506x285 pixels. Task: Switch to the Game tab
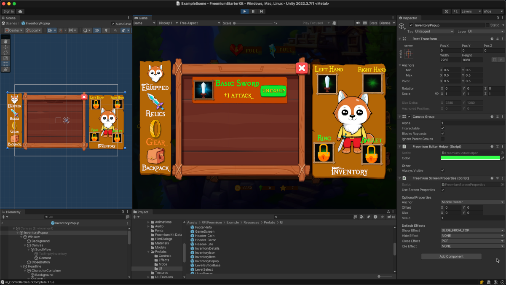(x=141, y=18)
